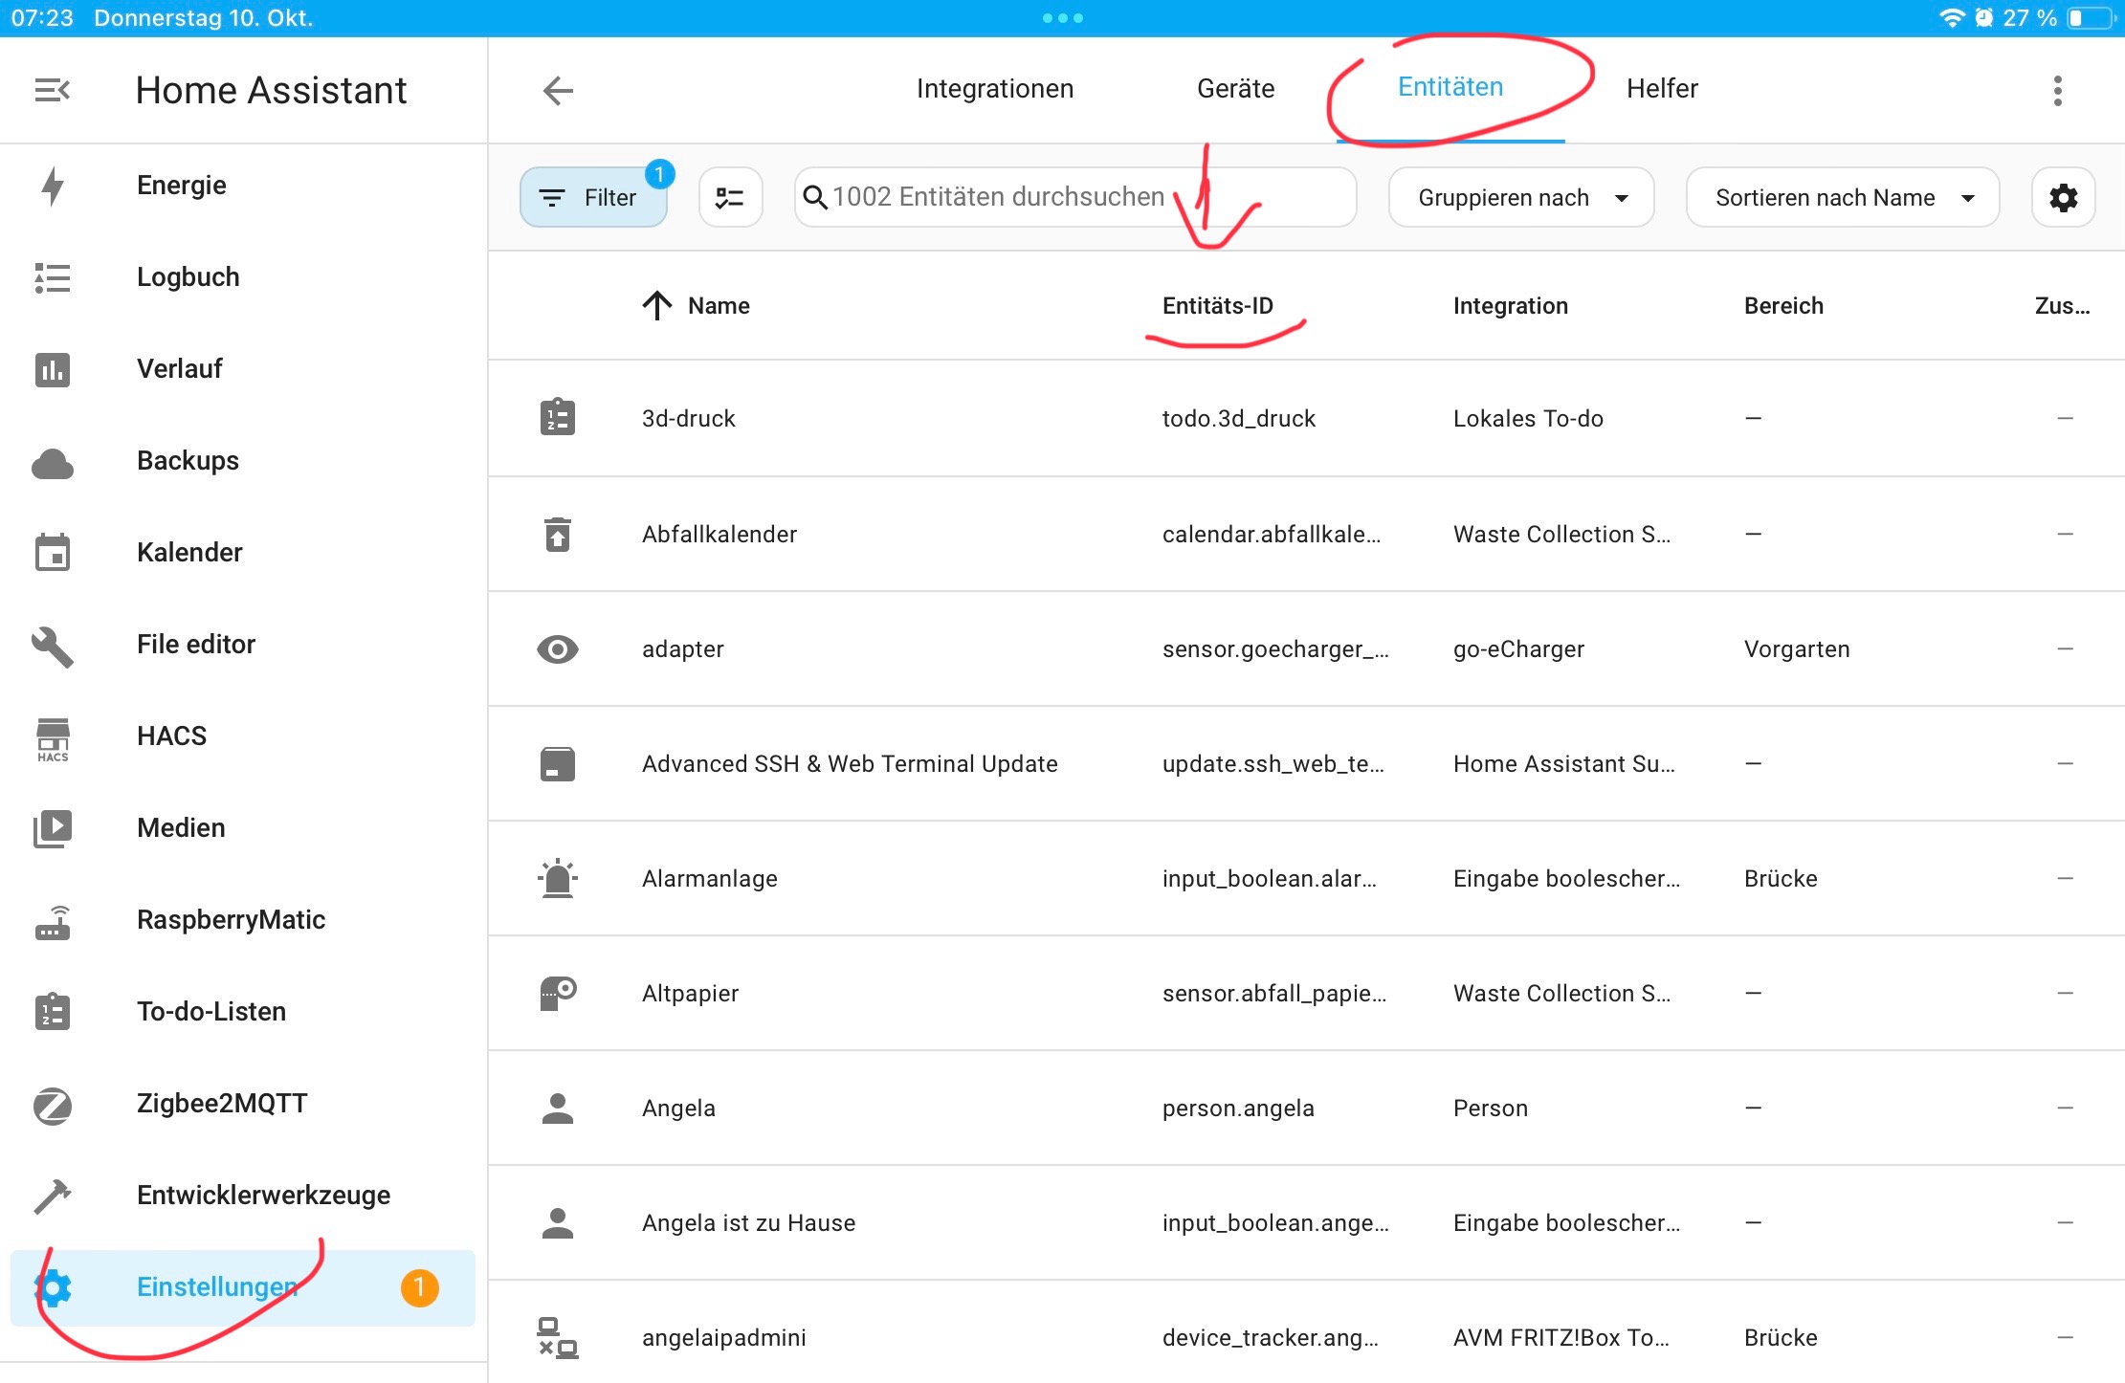Open Zigbee2MQTT panel in sidebar

[221, 1103]
